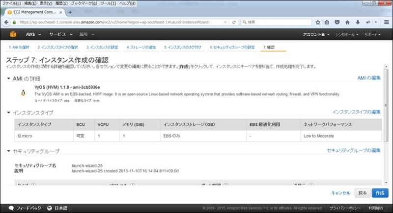Open the AWS dropdown menu
Image resolution: width=393 pixels, height=213 pixels.
[33, 34]
